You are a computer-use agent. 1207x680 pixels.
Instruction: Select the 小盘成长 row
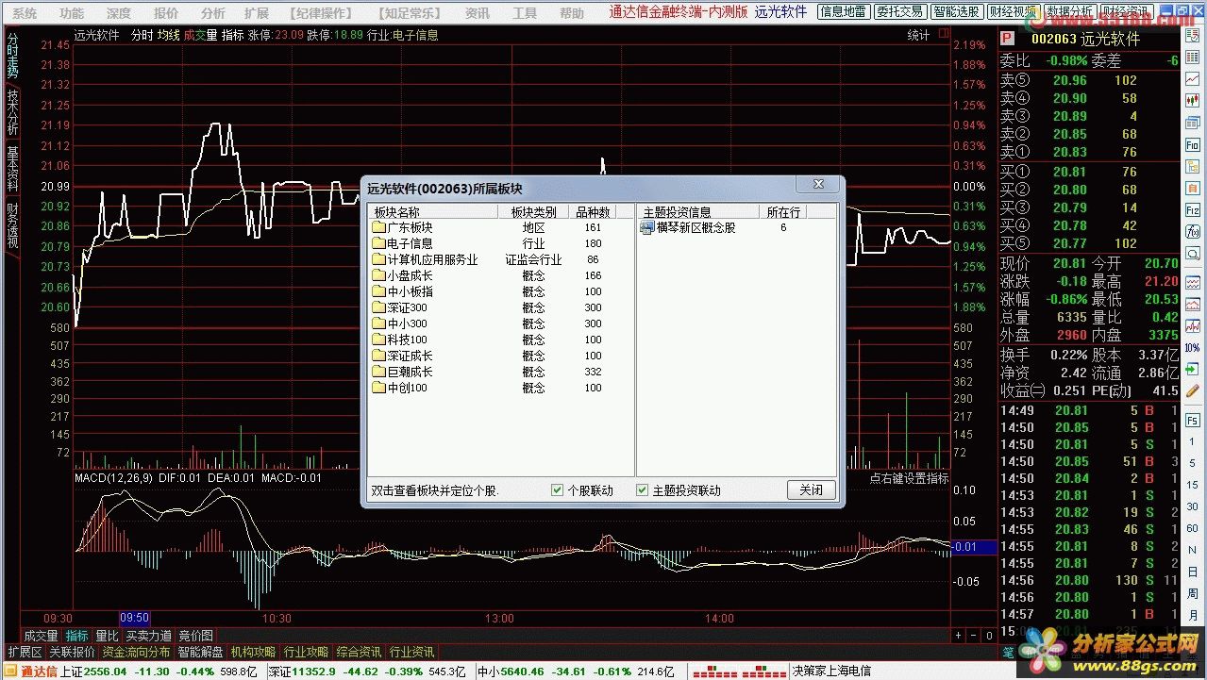pyautogui.click(x=500, y=275)
